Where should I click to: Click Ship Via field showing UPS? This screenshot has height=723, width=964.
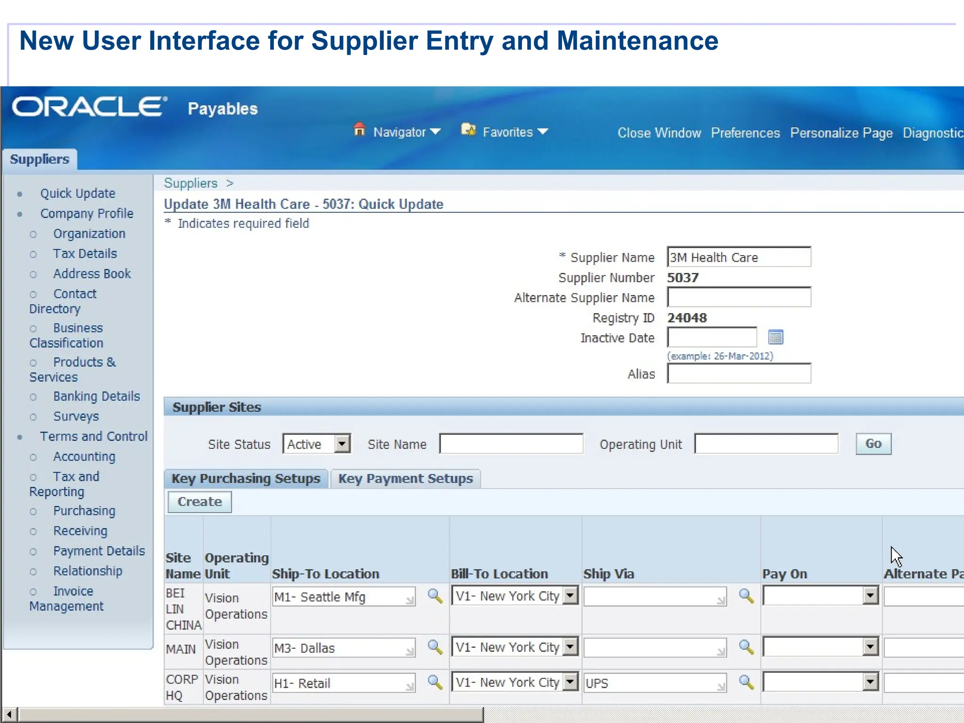[x=655, y=683]
